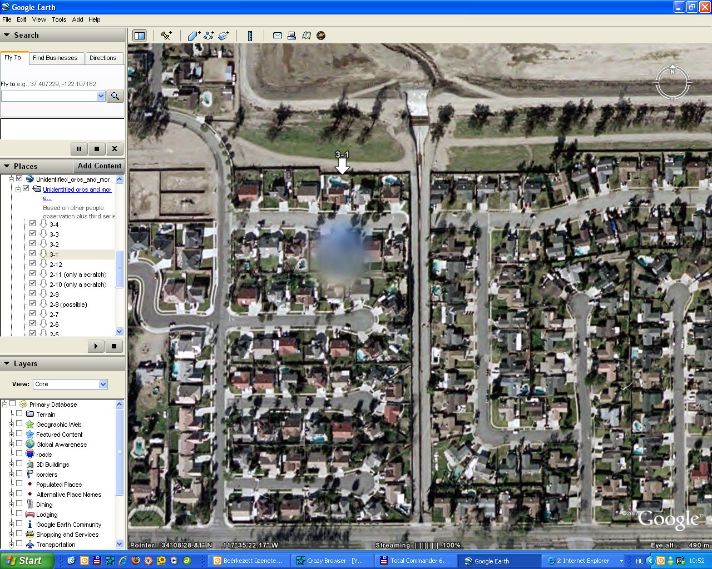Toggle the 2-8 (possible) checkbox
Image resolution: width=712 pixels, height=569 pixels.
[x=32, y=303]
